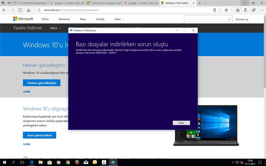This screenshot has height=166, width=266.
Task: Open Windows in Microsoft top navigation
Action: pyautogui.click(x=64, y=19)
